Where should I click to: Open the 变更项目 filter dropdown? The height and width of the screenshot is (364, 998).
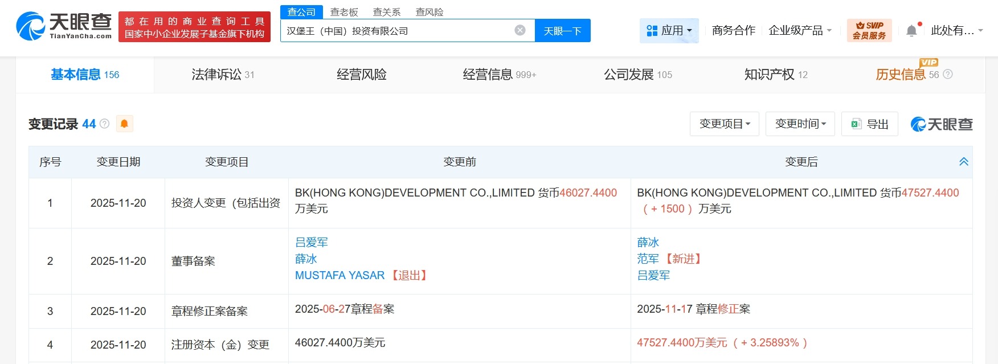[725, 124]
